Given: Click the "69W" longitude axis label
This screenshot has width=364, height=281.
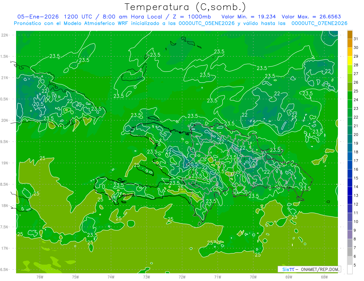Looking at the screenshot, I should 289,277.
